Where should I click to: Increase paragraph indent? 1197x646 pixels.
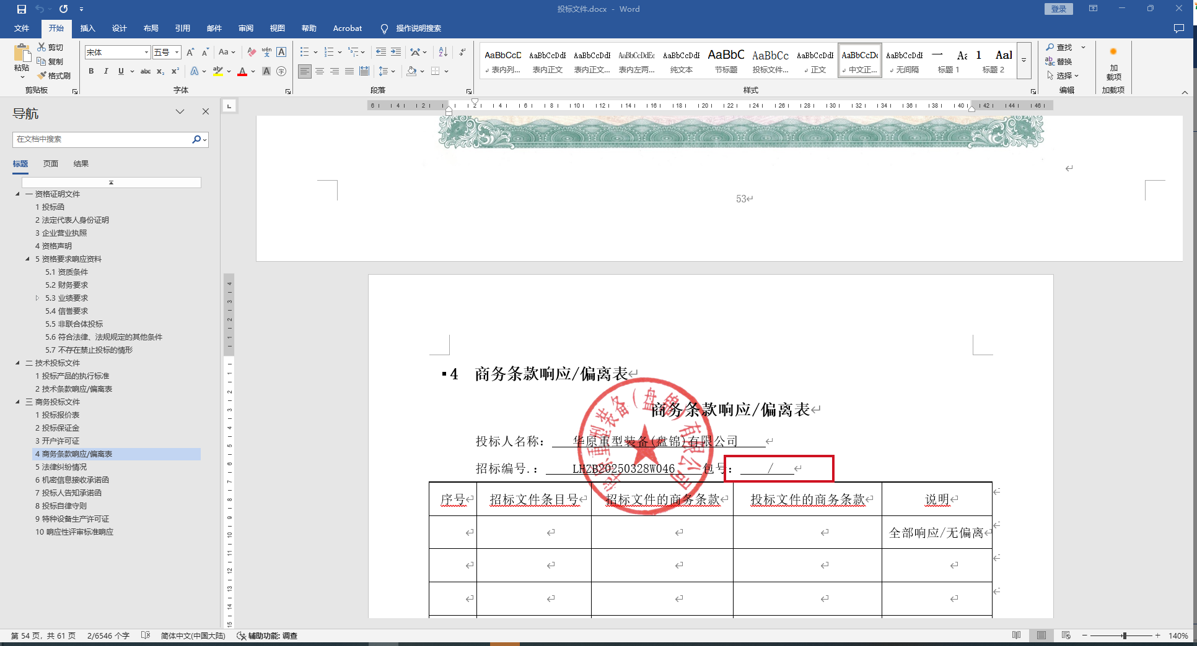click(x=395, y=52)
